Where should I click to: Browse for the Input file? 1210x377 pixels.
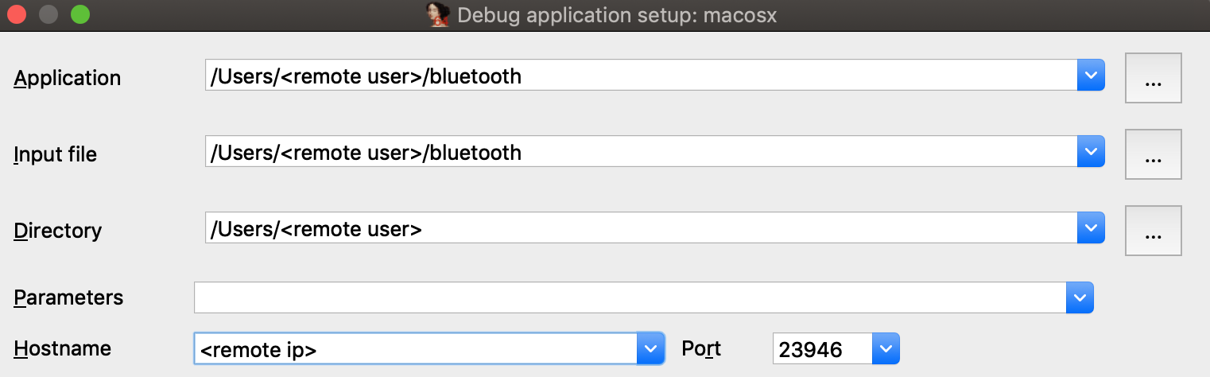(x=1153, y=154)
